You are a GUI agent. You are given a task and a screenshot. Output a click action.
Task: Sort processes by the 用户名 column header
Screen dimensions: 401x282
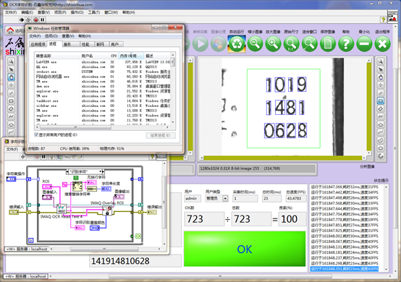point(94,56)
